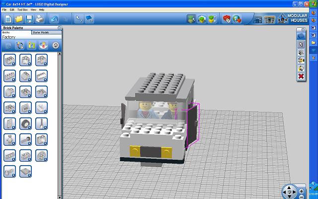Open an existing model with folder icon
Image resolution: width=318 pixels, height=199 pixels.
coord(19,19)
